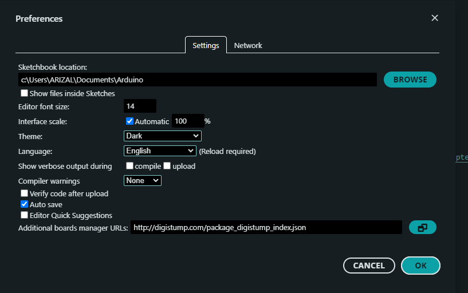The image size is (468, 293).
Task: Close the Preferences dialog with X
Action: (x=435, y=18)
